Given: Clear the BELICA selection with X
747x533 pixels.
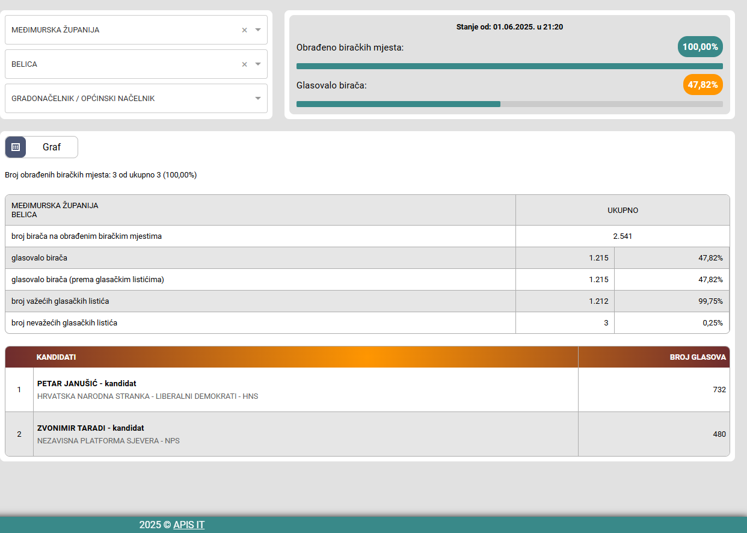Looking at the screenshot, I should click(x=244, y=64).
